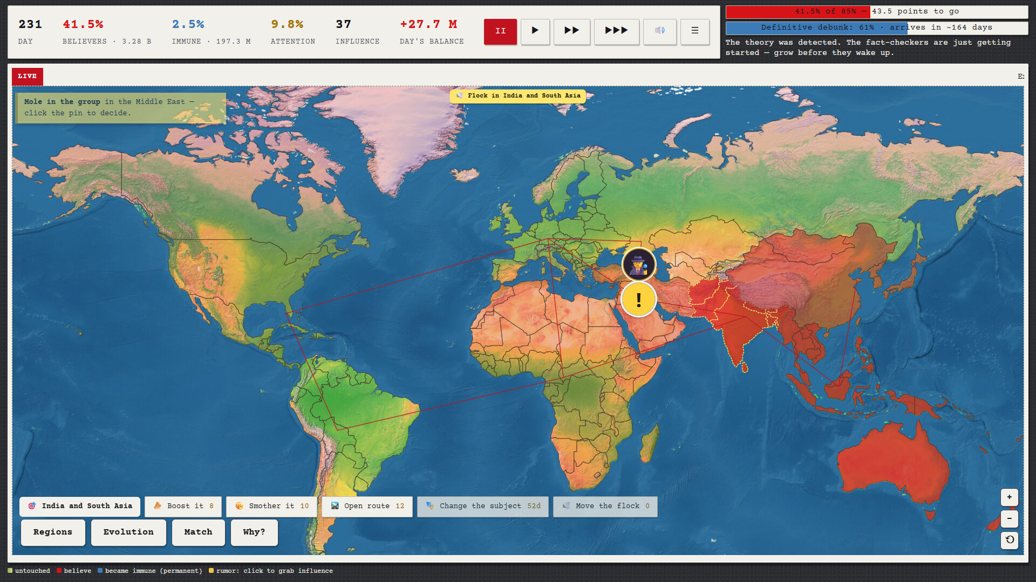This screenshot has height=582, width=1036.
Task: Click the believe legend entry
Action: 74,571
